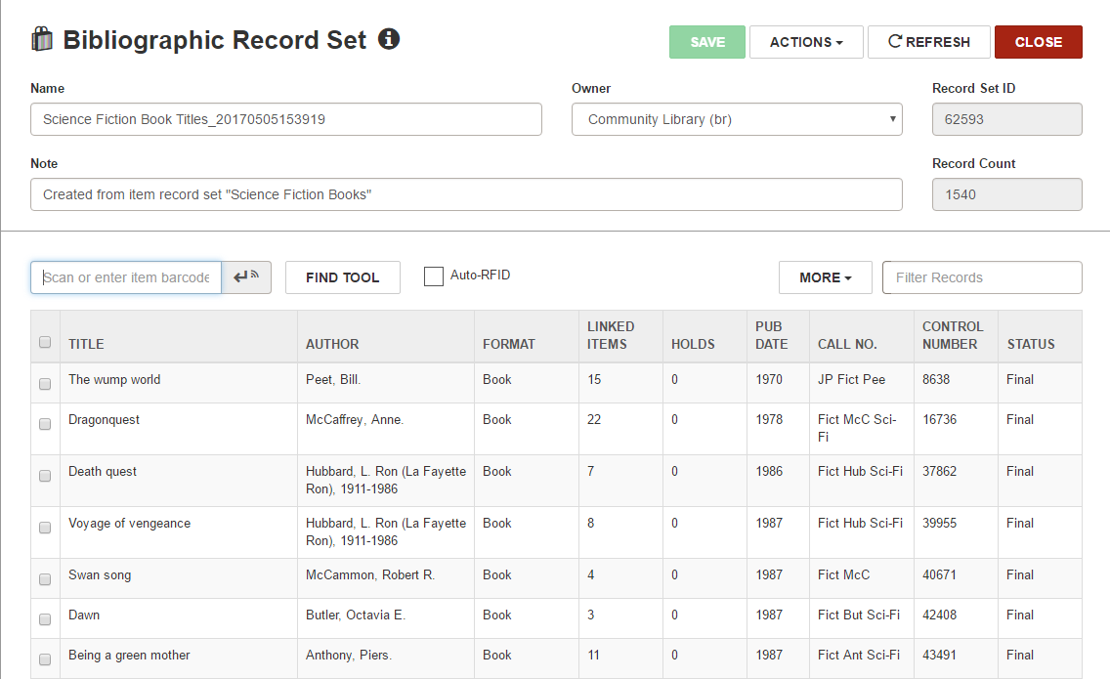Click into the Name text field
This screenshot has width=1110, height=679.
point(286,119)
